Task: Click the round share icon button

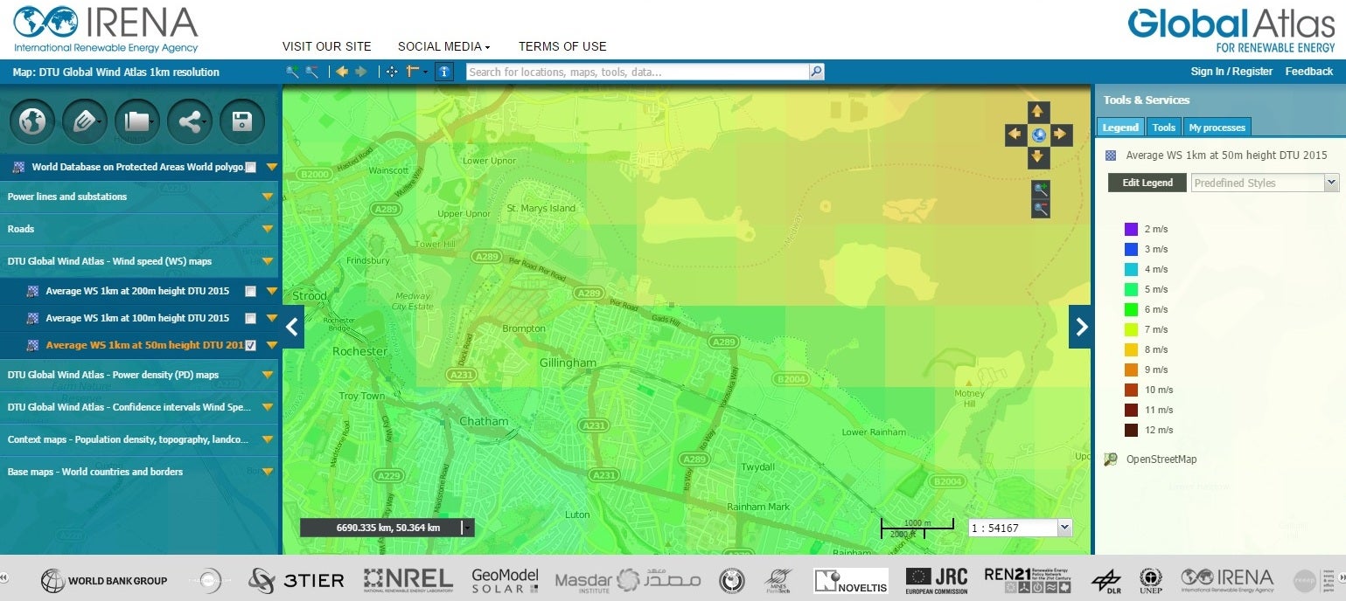Action: point(190,122)
